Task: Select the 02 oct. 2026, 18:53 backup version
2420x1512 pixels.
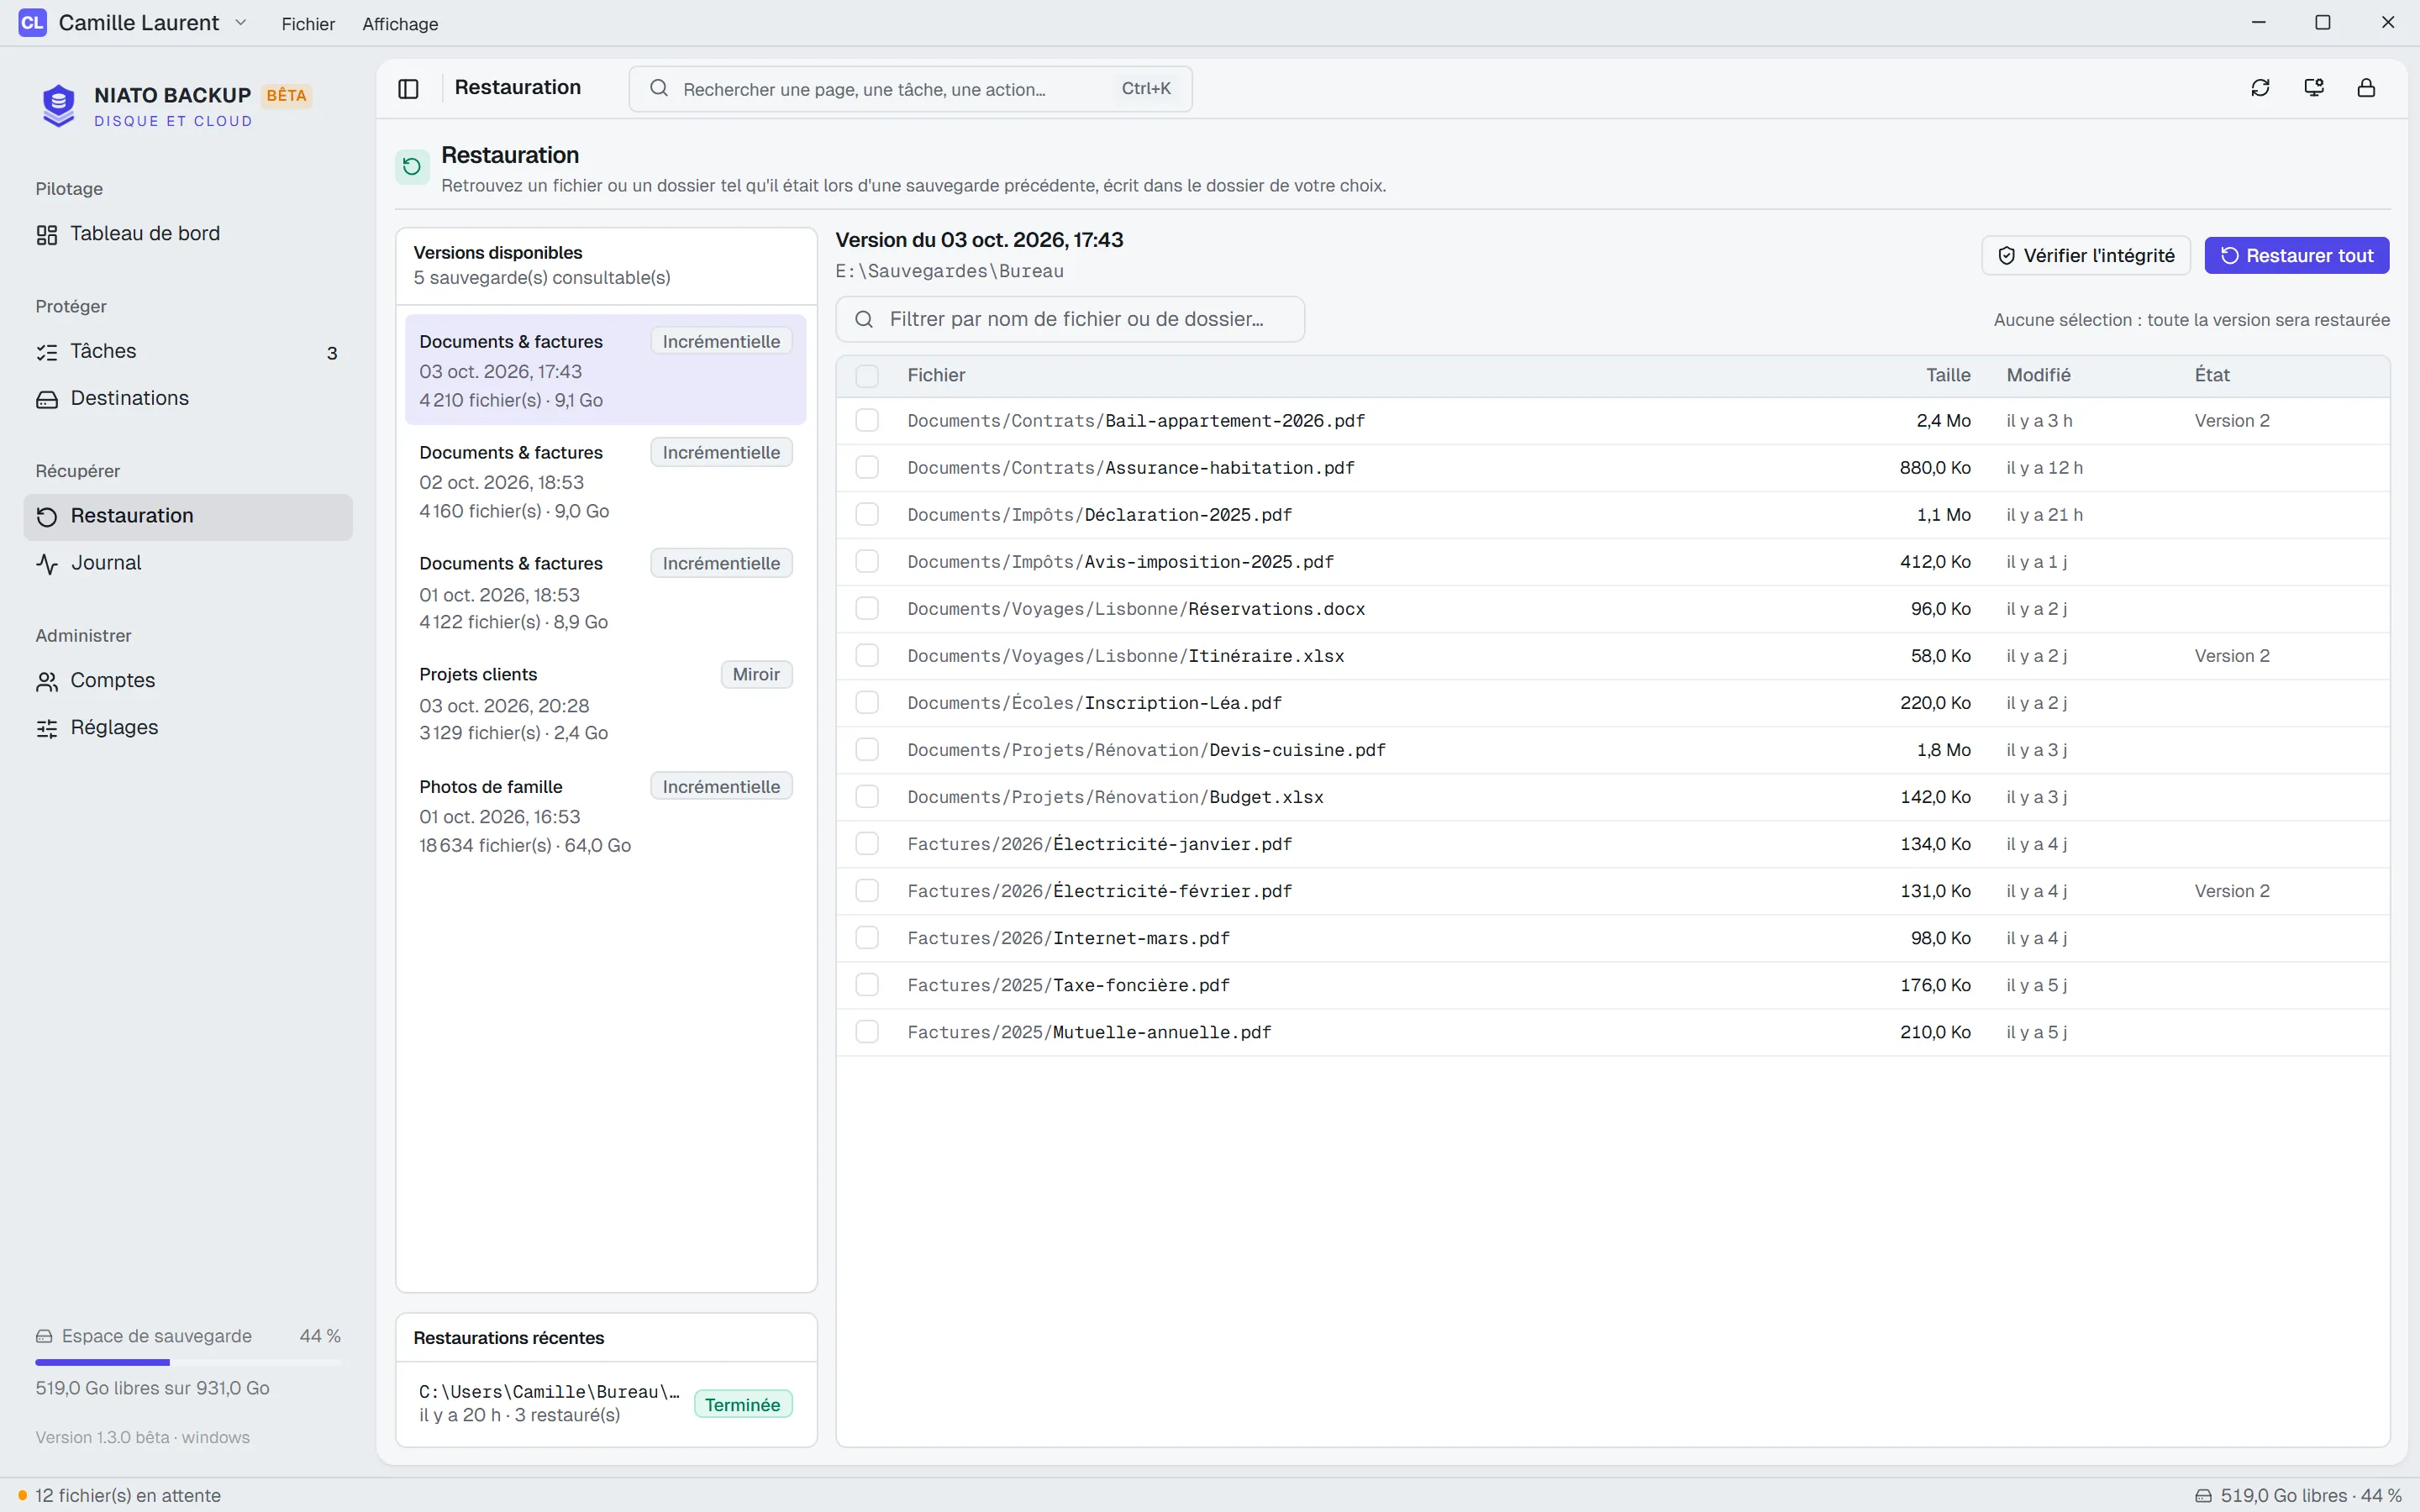Action: coord(605,481)
